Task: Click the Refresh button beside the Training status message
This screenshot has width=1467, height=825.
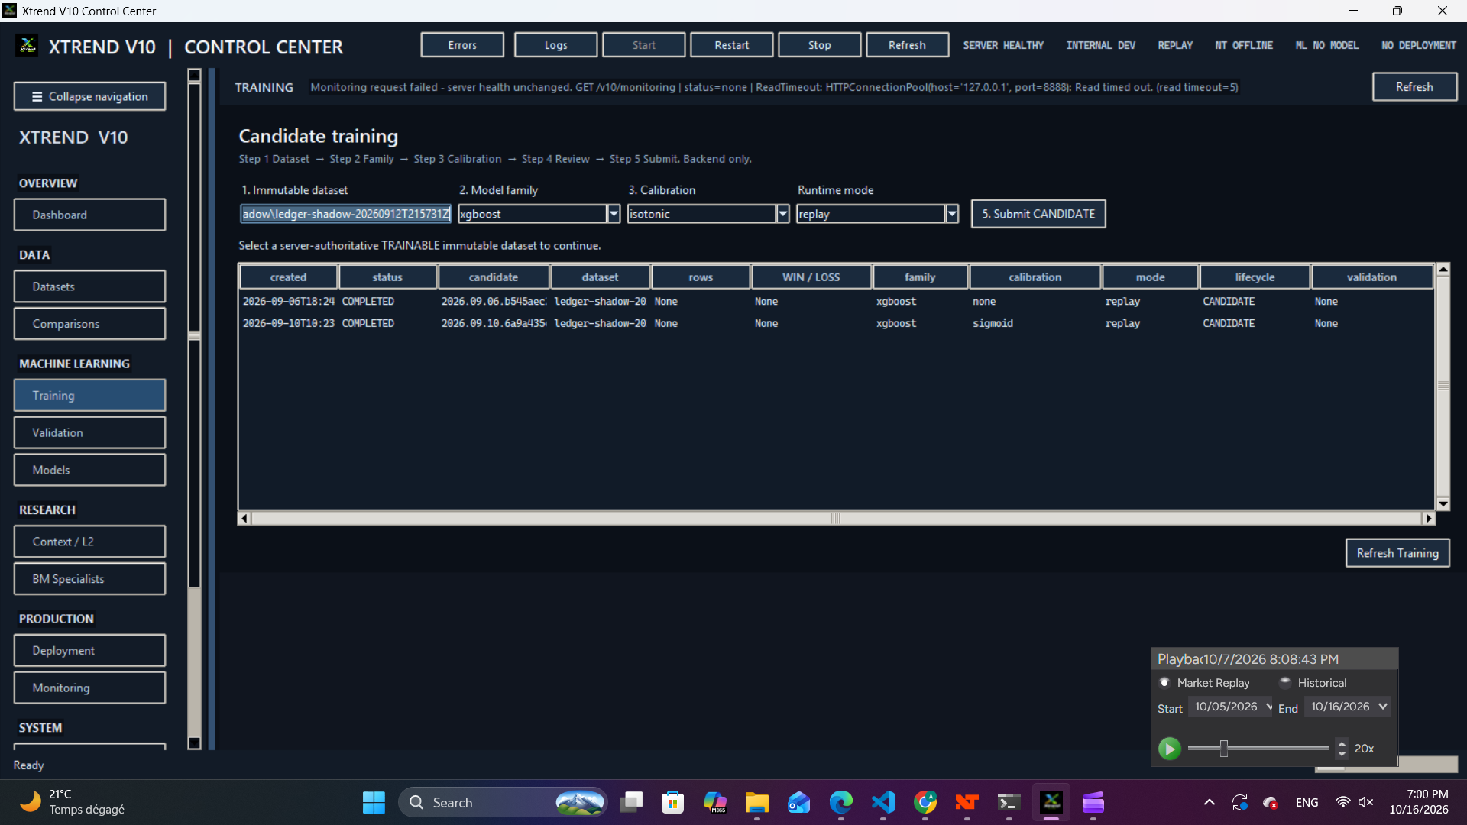Action: tap(1414, 87)
